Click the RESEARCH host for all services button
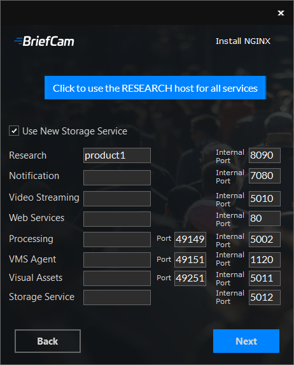This screenshot has width=294, height=365. (155, 87)
